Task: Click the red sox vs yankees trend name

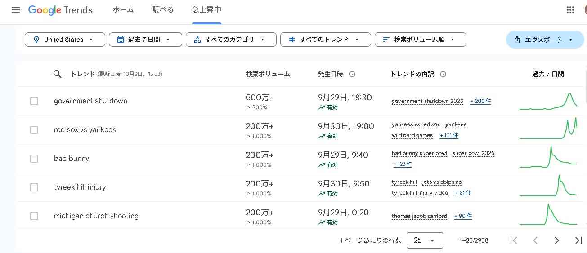Action: (x=85, y=130)
